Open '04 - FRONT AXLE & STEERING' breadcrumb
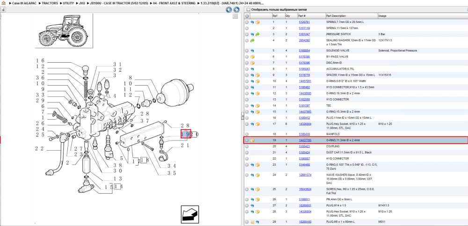This screenshot has width=468, height=226. [174, 3]
